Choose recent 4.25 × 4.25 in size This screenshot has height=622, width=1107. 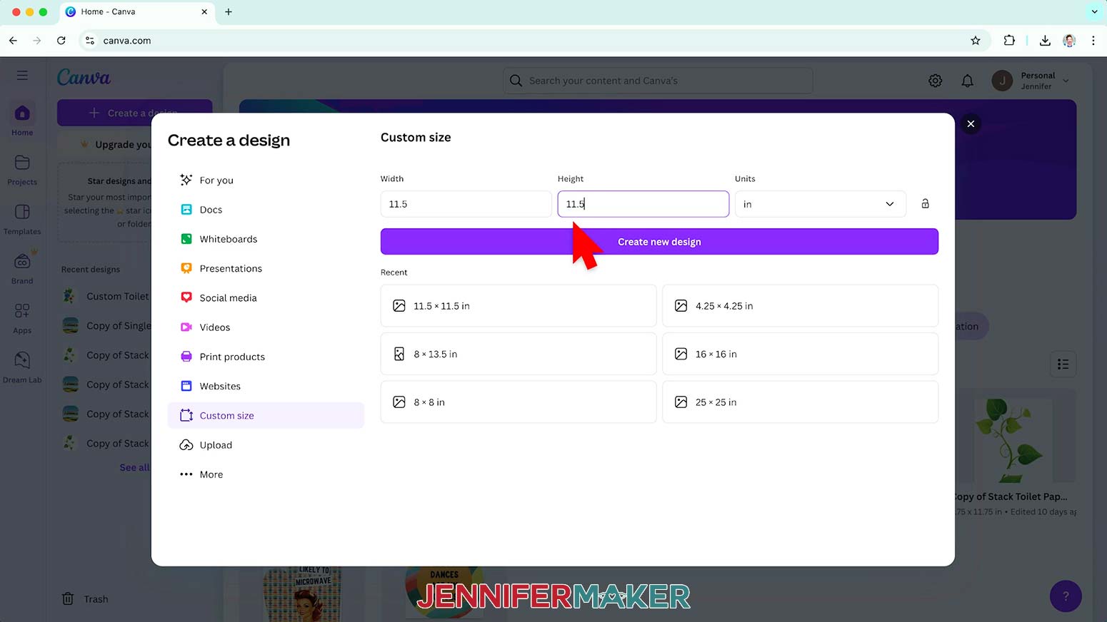[800, 306]
